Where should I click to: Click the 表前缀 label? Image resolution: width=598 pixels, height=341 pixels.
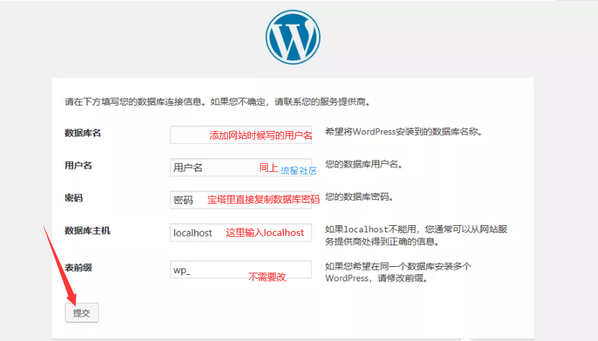tap(79, 268)
